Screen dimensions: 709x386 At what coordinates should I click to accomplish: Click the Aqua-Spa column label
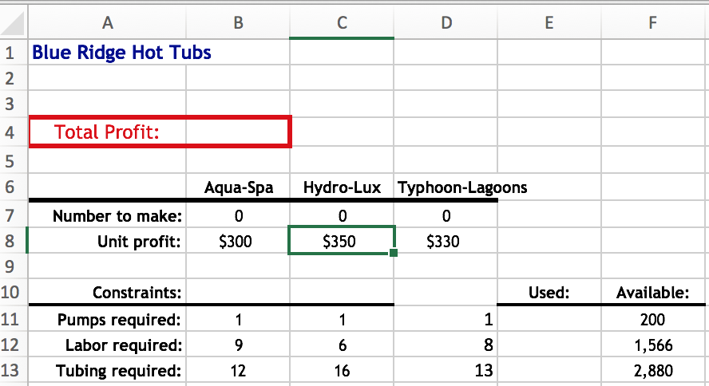coord(238,187)
